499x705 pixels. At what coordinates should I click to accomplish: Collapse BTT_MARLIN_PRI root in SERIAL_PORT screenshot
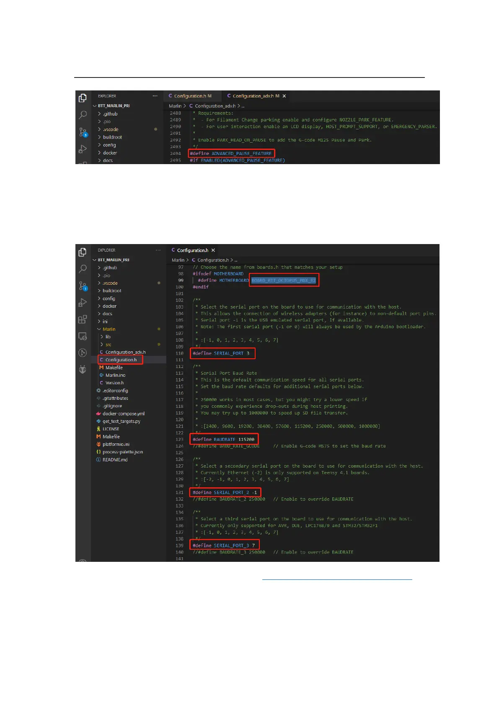point(94,260)
